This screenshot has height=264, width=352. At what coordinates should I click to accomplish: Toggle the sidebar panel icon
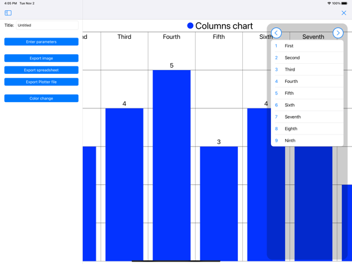click(x=8, y=13)
